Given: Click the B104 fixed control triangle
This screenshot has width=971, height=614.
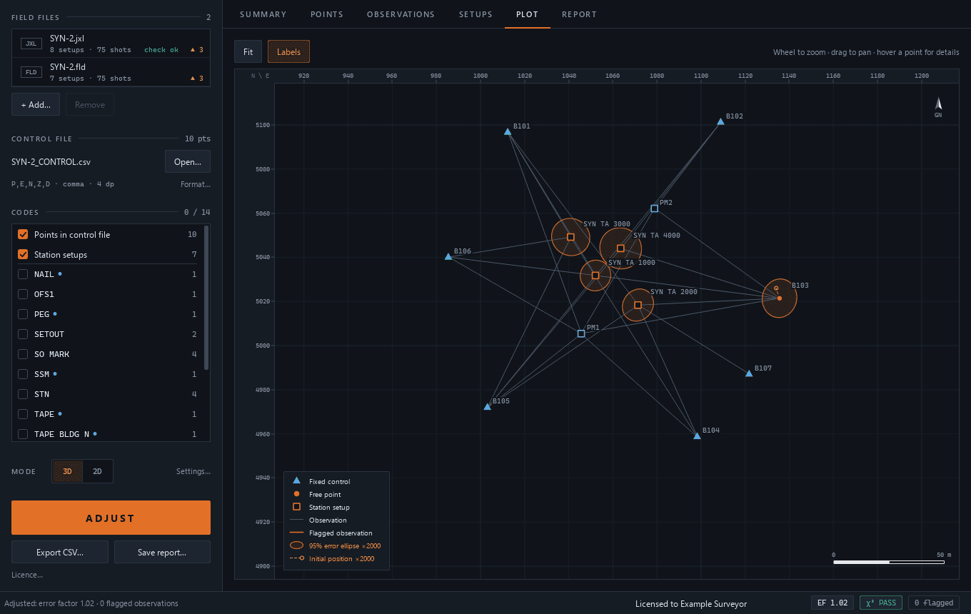Looking at the screenshot, I should pyautogui.click(x=697, y=436).
